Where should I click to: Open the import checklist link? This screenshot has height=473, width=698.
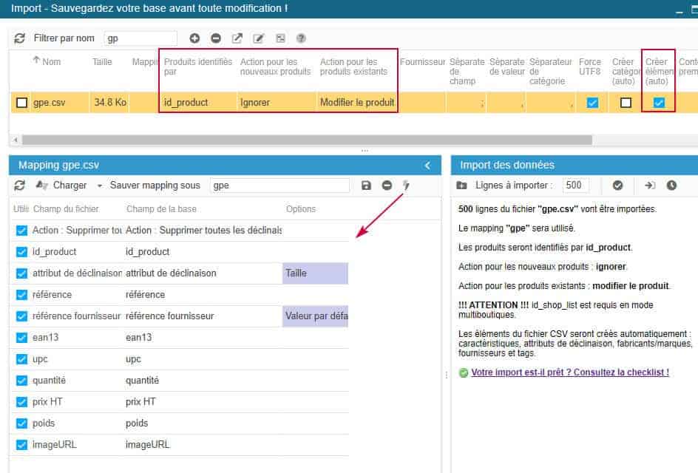coord(569,372)
